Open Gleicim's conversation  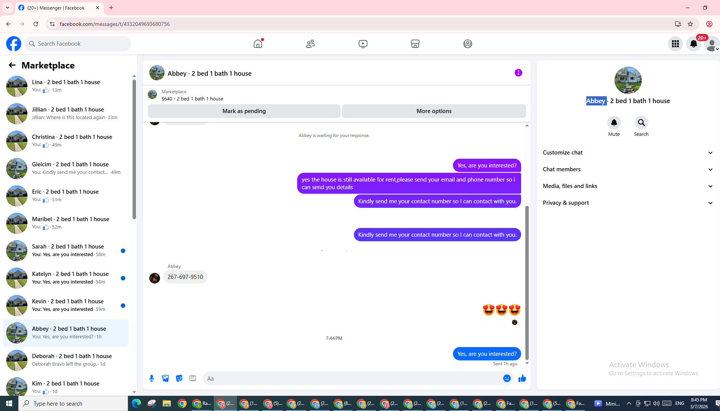pyautogui.click(x=66, y=168)
